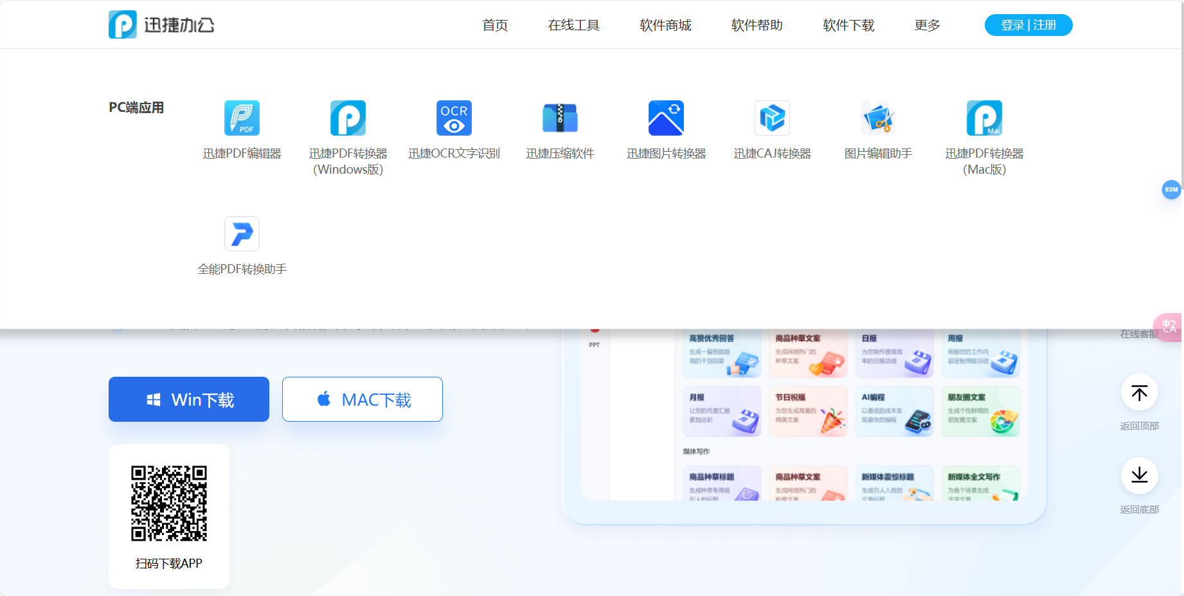This screenshot has width=1184, height=596.
Task: Click the 返回顶部 arrow icon
Action: 1139,393
